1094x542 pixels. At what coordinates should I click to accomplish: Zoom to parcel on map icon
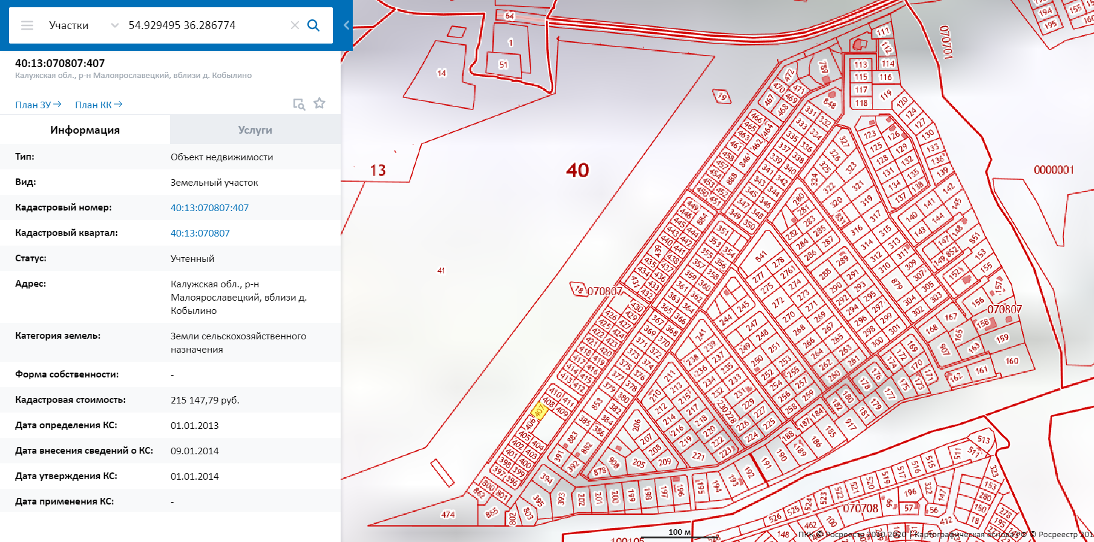(x=299, y=104)
